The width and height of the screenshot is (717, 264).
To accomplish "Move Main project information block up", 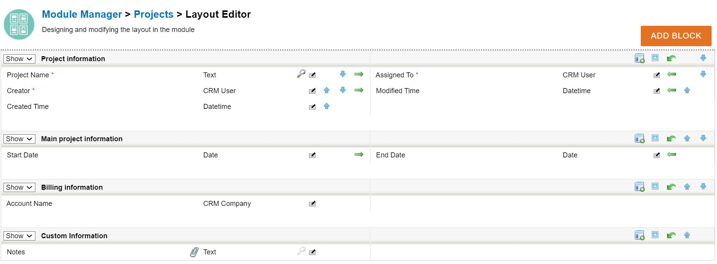I will tap(687, 139).
